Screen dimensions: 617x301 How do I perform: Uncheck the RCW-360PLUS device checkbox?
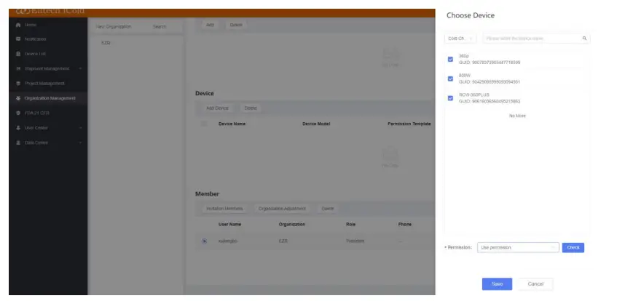pyautogui.click(x=450, y=98)
